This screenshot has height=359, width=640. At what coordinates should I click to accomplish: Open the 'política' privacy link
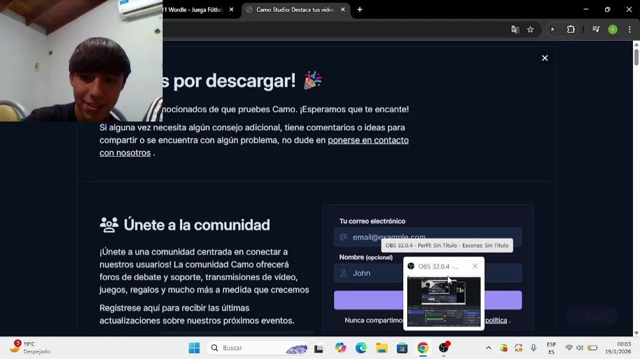[x=496, y=320]
